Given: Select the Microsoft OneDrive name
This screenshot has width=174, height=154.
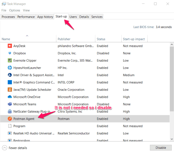Looking at the screenshot, I should coord(27,97).
